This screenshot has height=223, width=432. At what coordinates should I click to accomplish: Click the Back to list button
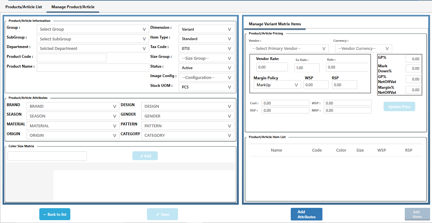55,214
